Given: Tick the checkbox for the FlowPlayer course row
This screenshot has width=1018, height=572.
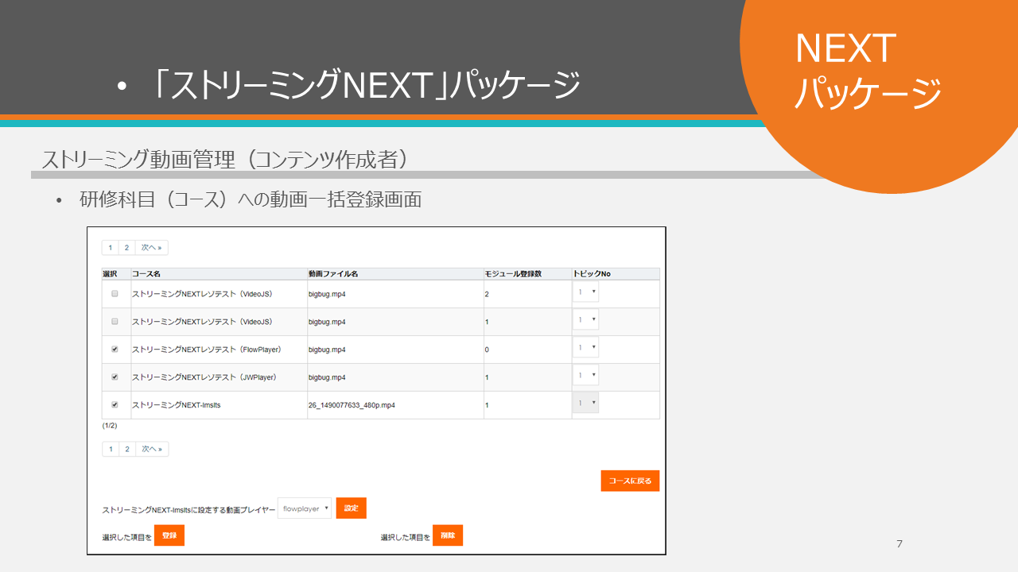Looking at the screenshot, I should coord(115,349).
